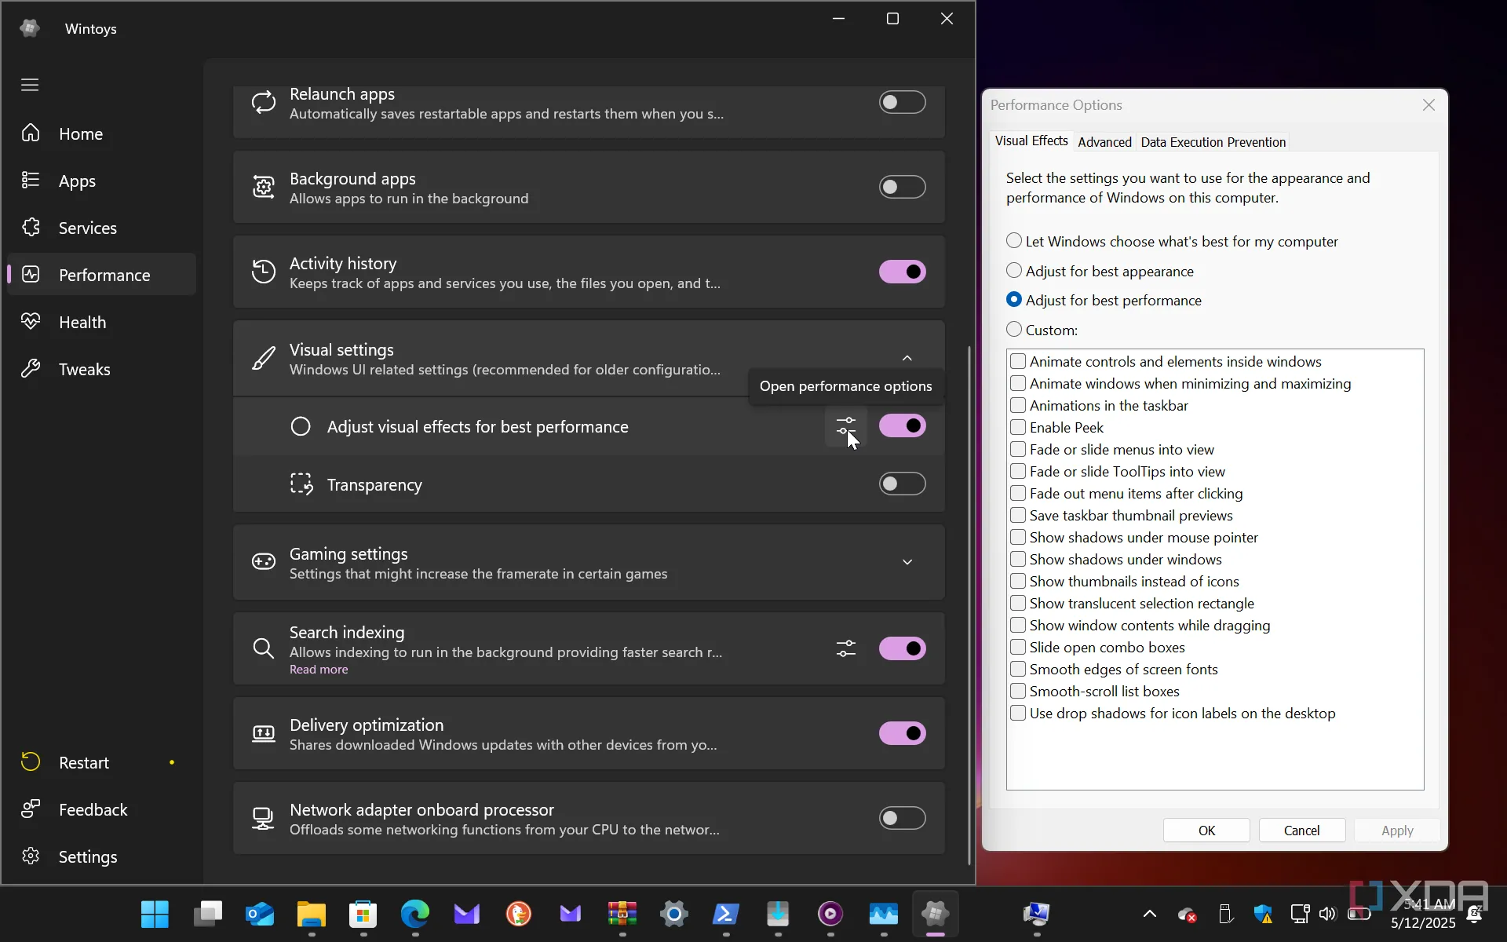Open Wintoys Settings in sidebar

[87, 856]
